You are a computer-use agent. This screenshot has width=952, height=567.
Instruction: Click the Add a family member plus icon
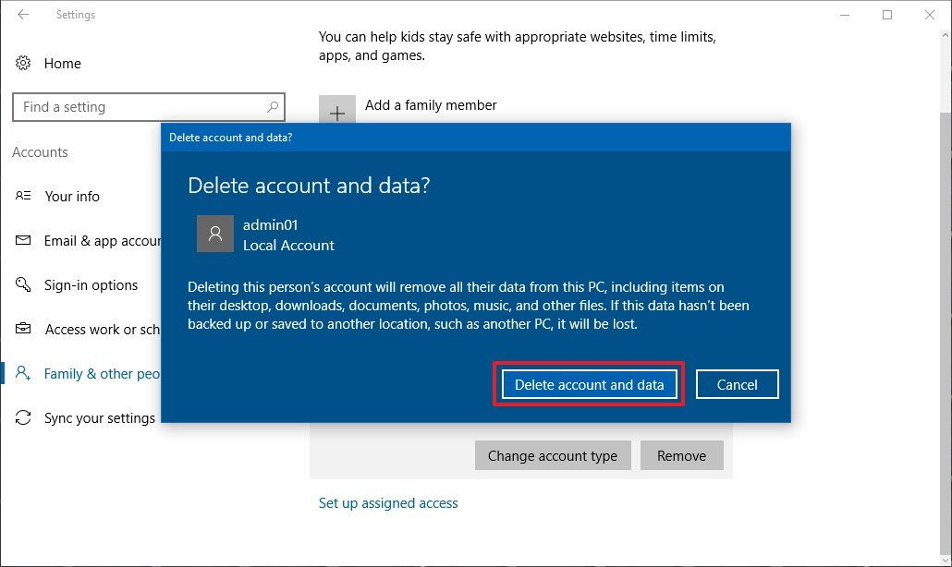click(337, 111)
